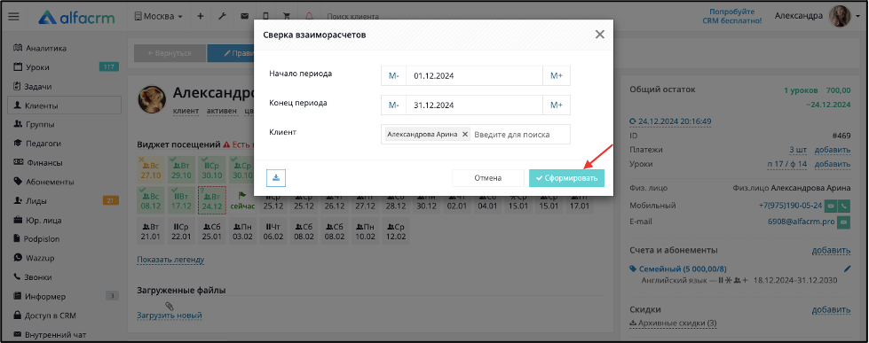
Task: Open Абонементы in the sidebar menu
Action: click(50, 182)
